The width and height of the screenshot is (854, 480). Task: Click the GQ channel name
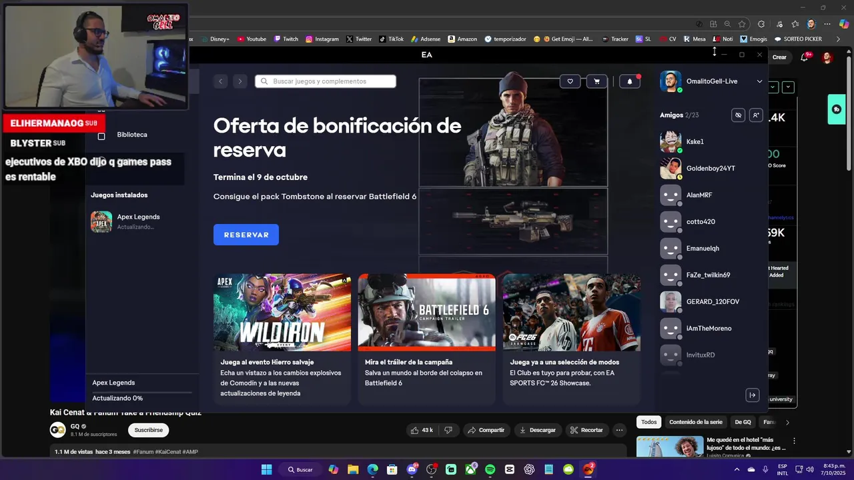(75, 426)
